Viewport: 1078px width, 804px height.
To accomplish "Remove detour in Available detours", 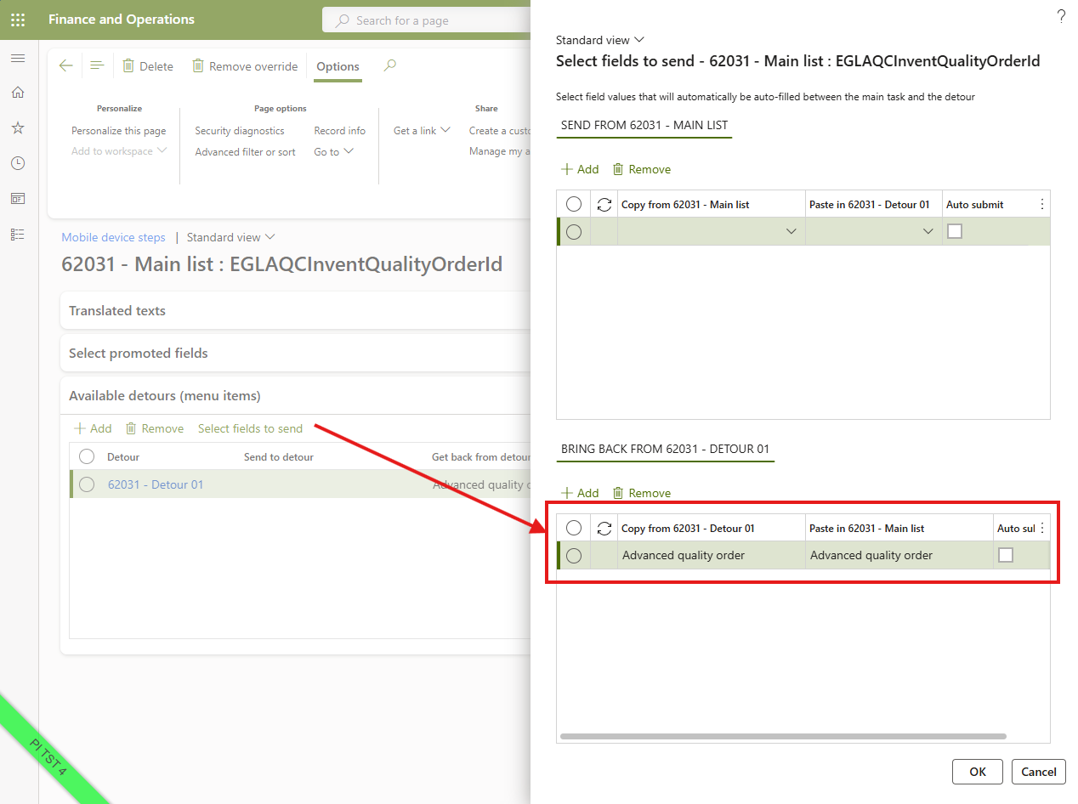I will pyautogui.click(x=154, y=428).
